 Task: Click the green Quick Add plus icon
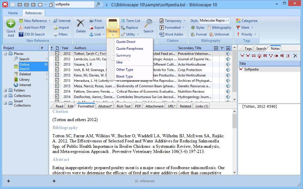pyautogui.click(x=11, y=24)
